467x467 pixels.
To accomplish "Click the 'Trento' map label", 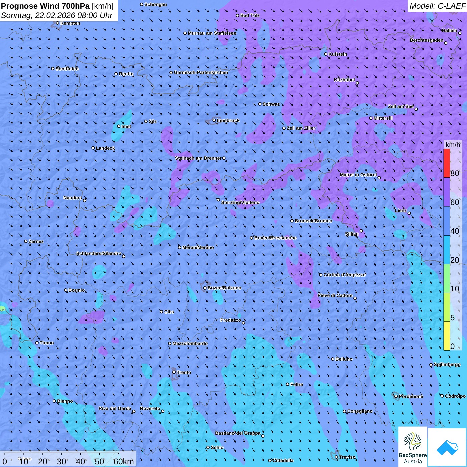I will coord(184,372).
